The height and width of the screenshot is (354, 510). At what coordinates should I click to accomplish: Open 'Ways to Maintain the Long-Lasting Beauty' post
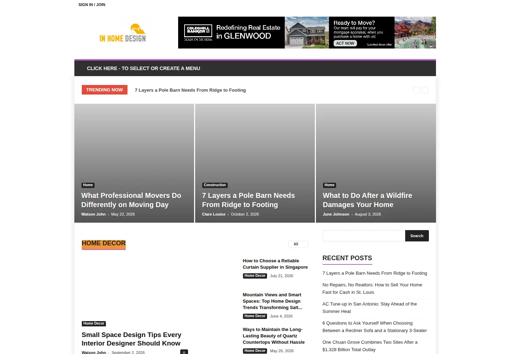click(x=274, y=336)
